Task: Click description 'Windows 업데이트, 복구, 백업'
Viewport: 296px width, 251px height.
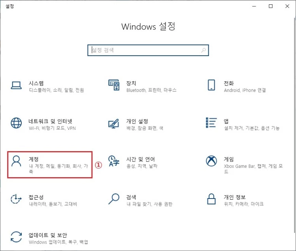Action: click(x=58, y=242)
